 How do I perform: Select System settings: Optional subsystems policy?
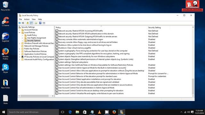coord(72,62)
